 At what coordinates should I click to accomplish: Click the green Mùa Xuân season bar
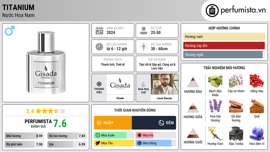click(x=114, y=135)
